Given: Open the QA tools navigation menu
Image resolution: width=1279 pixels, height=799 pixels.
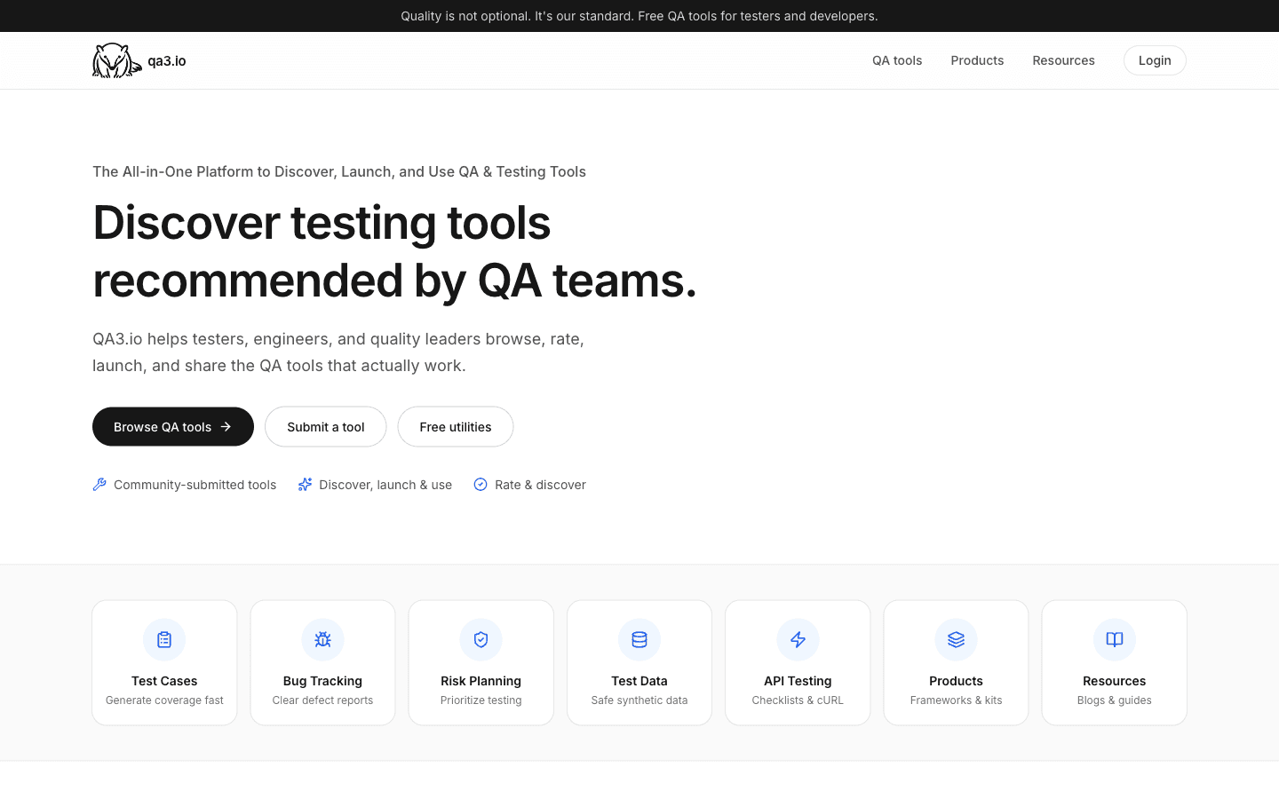Looking at the screenshot, I should (x=897, y=60).
